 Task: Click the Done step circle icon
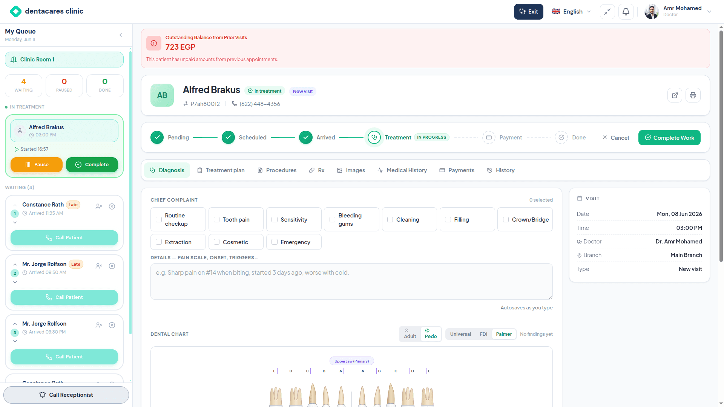click(561, 138)
